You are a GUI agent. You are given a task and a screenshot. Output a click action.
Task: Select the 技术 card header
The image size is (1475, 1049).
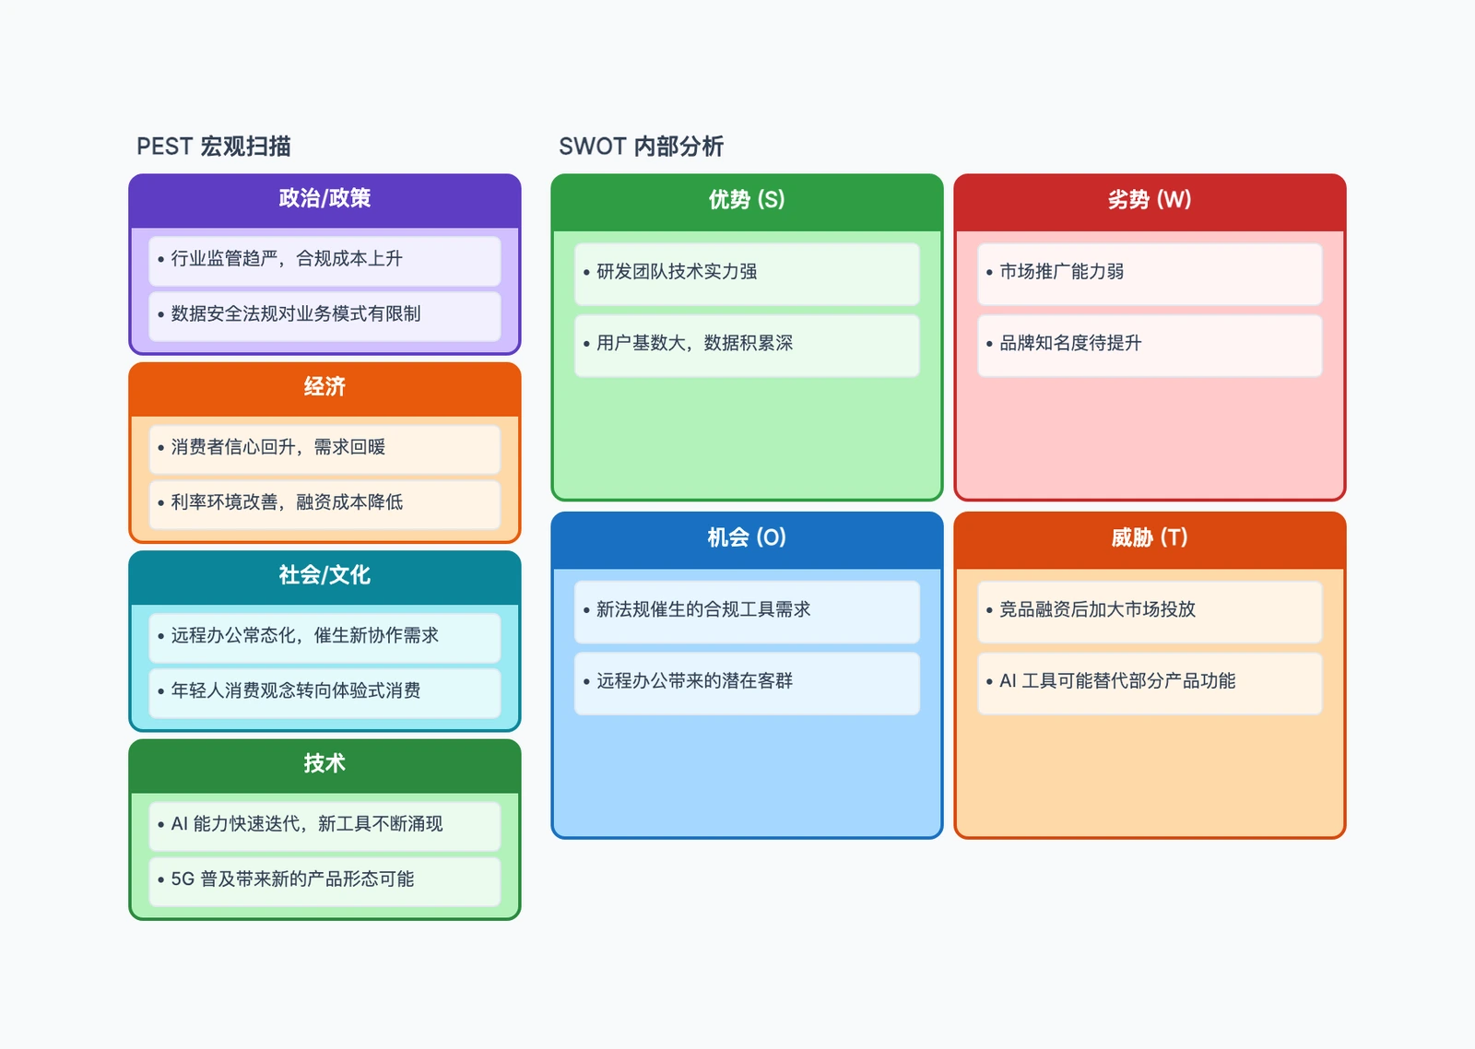pyautogui.click(x=324, y=764)
